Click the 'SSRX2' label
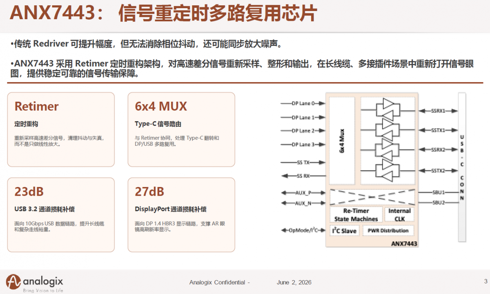The height and width of the screenshot is (294, 490). (438, 150)
